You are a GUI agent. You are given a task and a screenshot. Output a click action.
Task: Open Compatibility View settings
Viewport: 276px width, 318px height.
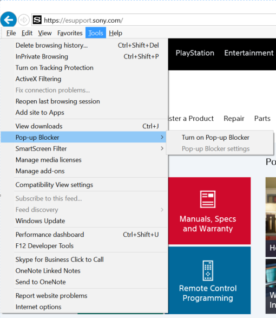click(x=84, y=185)
